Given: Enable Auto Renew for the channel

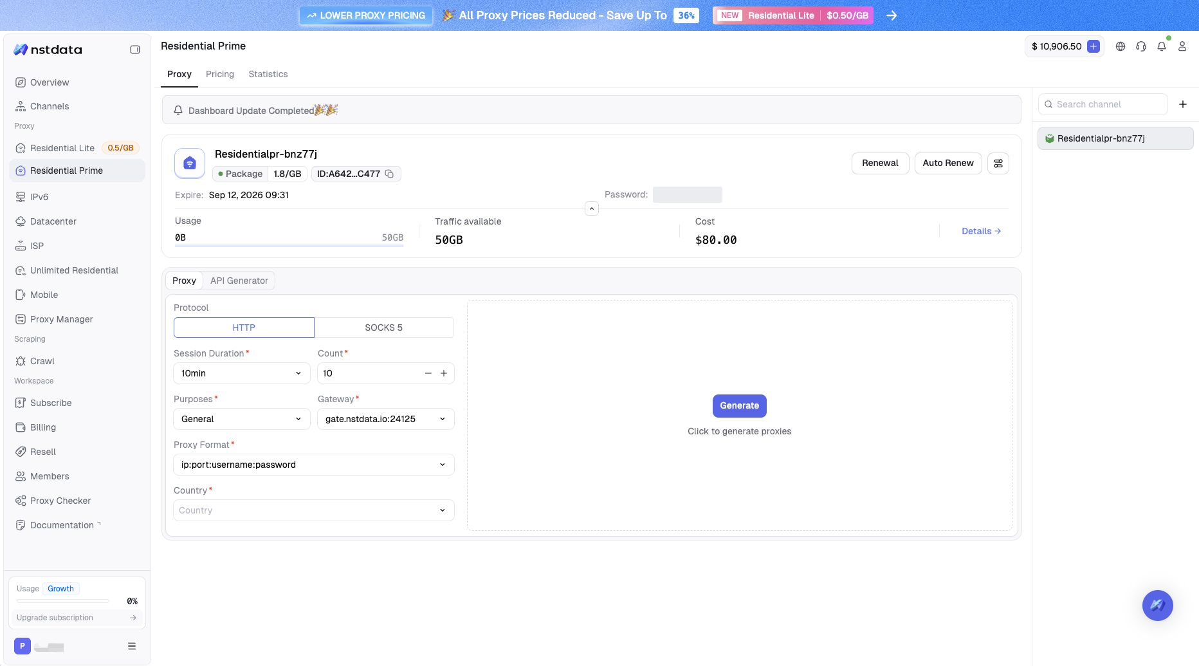Looking at the screenshot, I should (948, 163).
